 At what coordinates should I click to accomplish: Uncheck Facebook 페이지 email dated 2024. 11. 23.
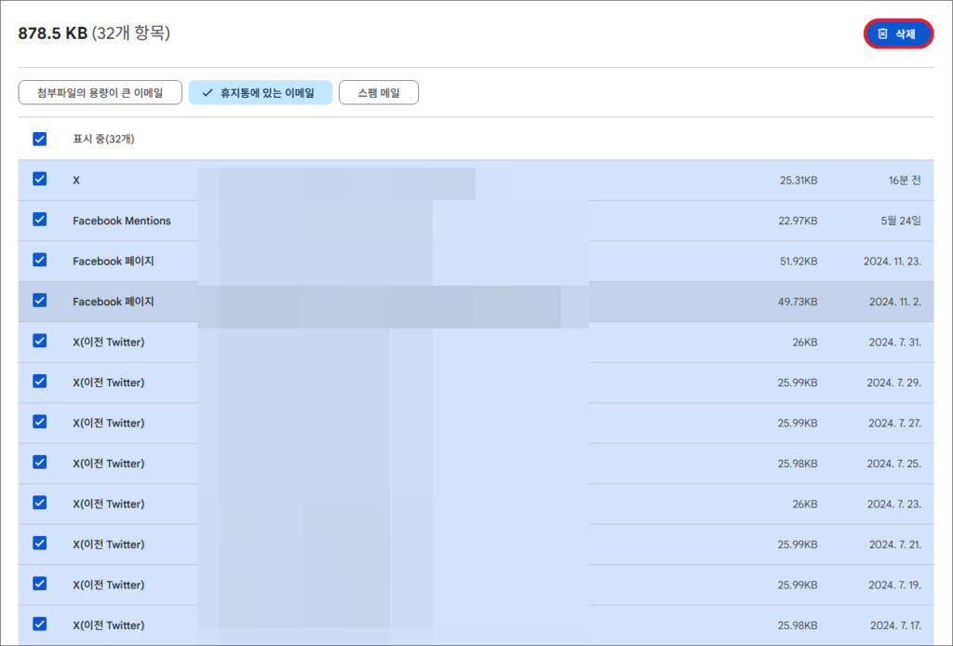click(x=39, y=261)
